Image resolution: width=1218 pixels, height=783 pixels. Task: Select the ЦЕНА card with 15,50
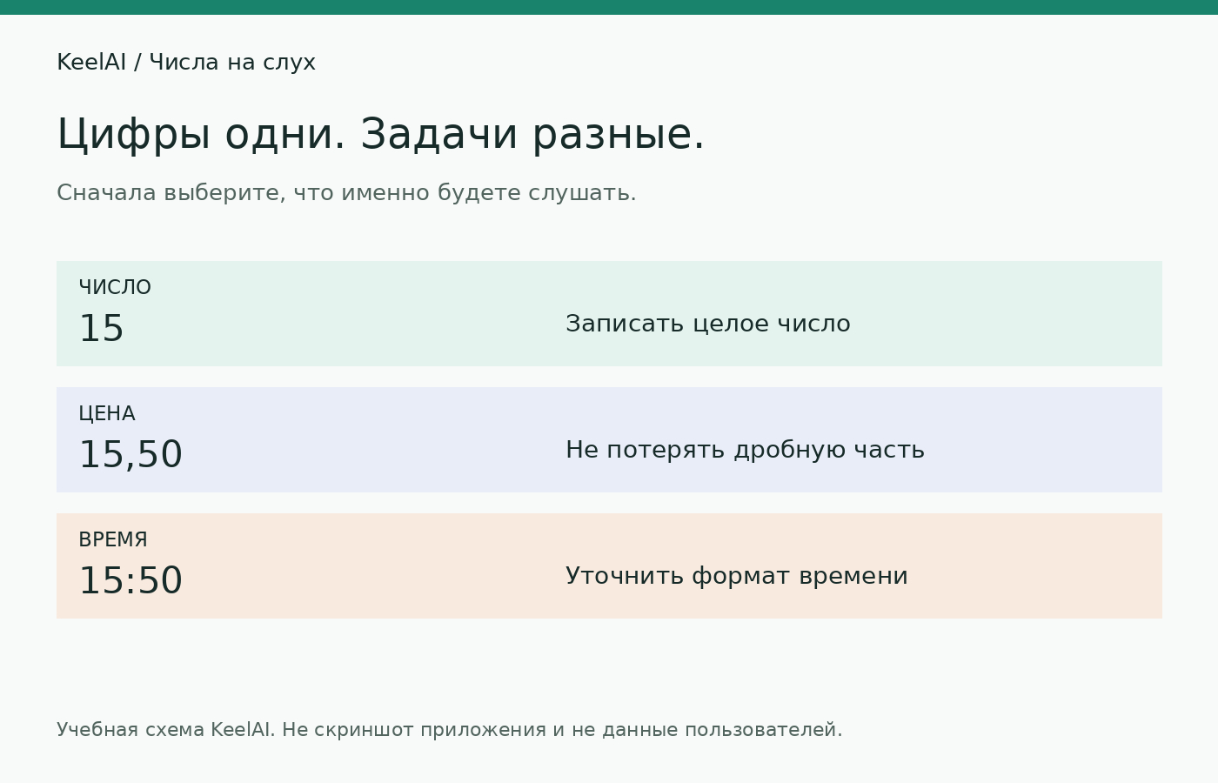tap(609, 439)
